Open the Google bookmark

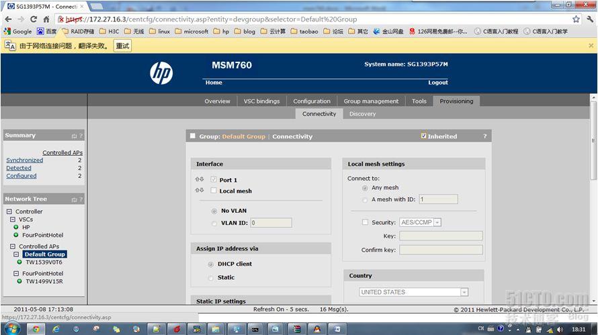click(x=18, y=32)
